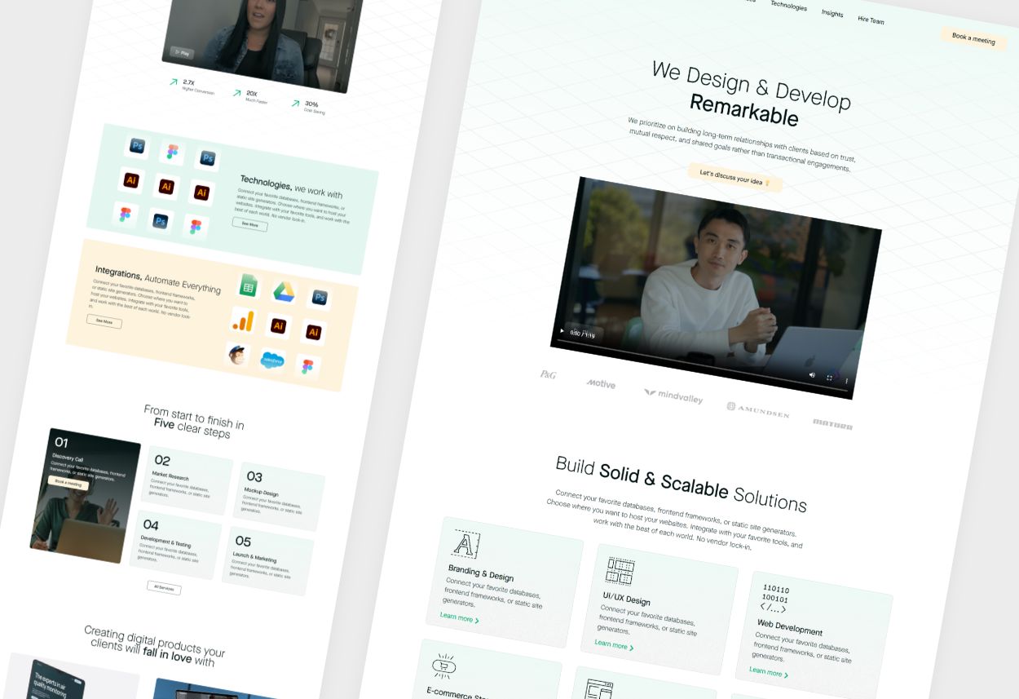Viewport: 1019px width, 699px height.
Task: Click Learn more under UI/UX Design
Action: point(614,644)
